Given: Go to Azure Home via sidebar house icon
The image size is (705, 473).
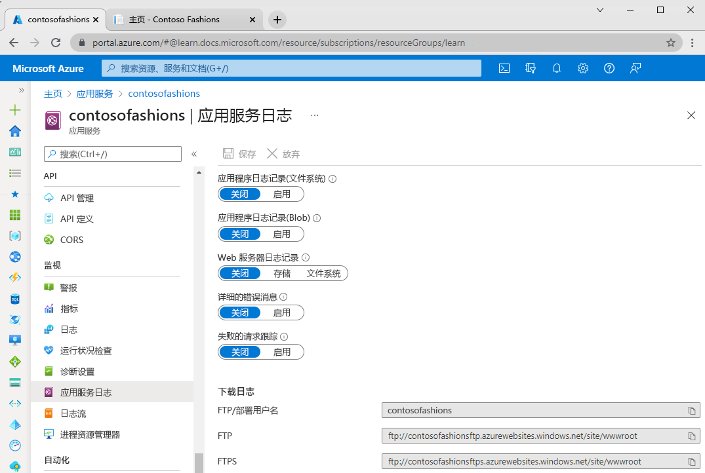Looking at the screenshot, I should click(x=15, y=131).
